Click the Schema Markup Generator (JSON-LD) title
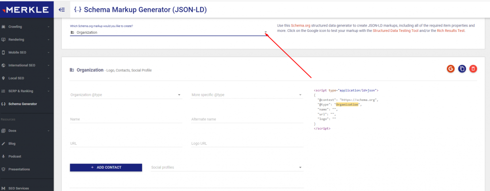Image resolution: width=490 pixels, height=191 pixels. coord(145,10)
